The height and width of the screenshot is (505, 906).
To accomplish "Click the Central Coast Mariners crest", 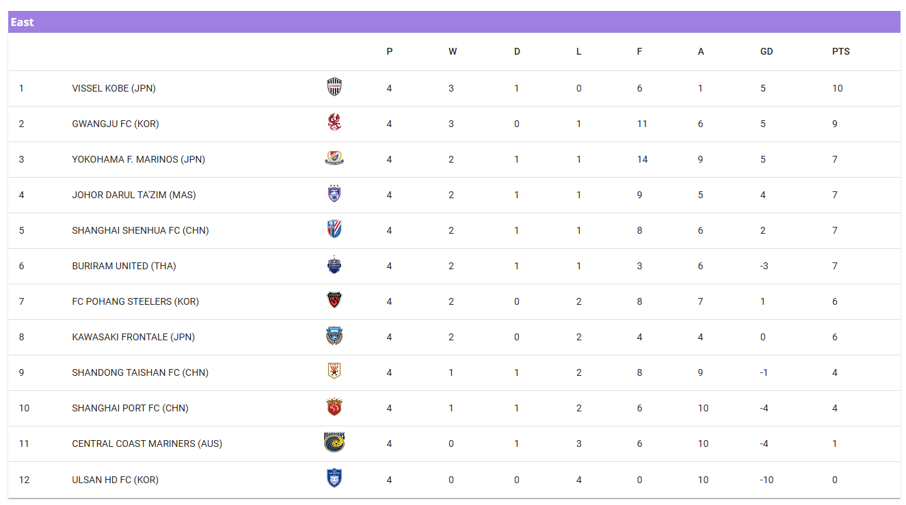I will [334, 443].
